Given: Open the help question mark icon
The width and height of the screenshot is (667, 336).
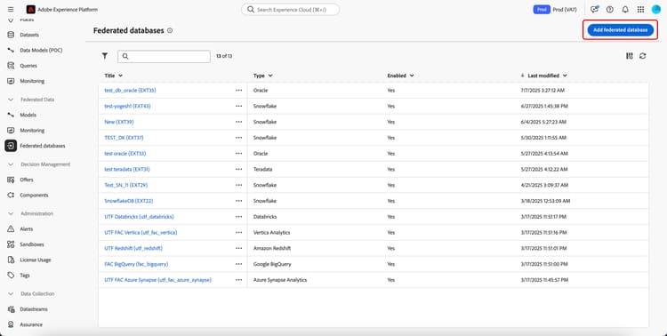Looking at the screenshot, I should click(x=609, y=10).
